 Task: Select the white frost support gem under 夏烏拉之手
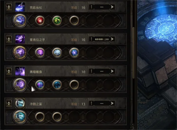pos(57,53)
